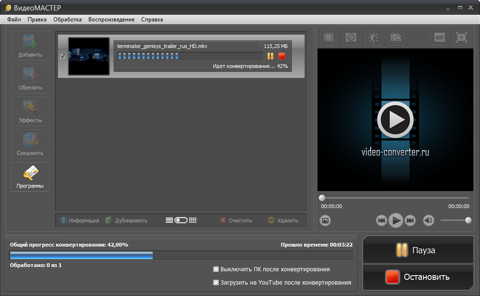Open the Воспроизведение menu
Image resolution: width=480 pixels, height=296 pixels.
tap(111, 19)
